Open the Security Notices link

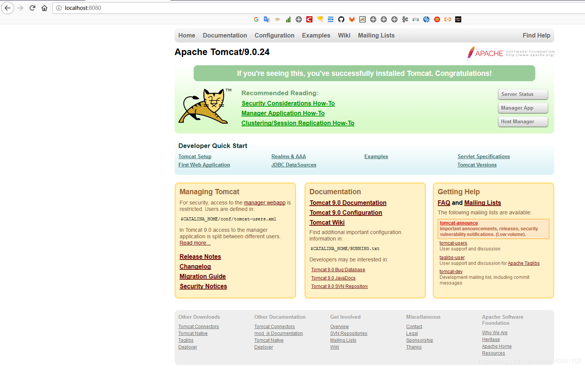[x=203, y=286]
